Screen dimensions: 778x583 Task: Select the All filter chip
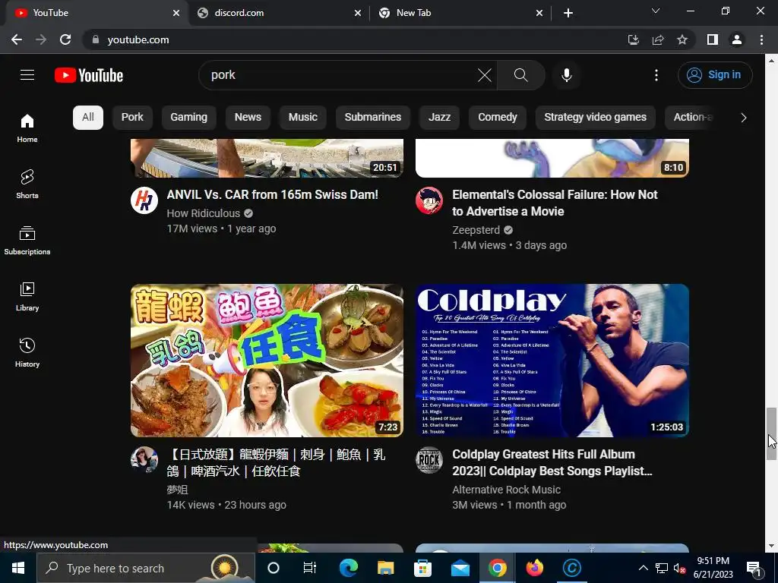[88, 118]
